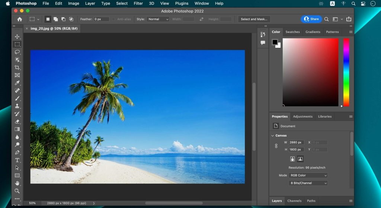Set canvas orientation to portrait
Image resolution: width=381 pixels, height=208 pixels.
tap(292, 159)
